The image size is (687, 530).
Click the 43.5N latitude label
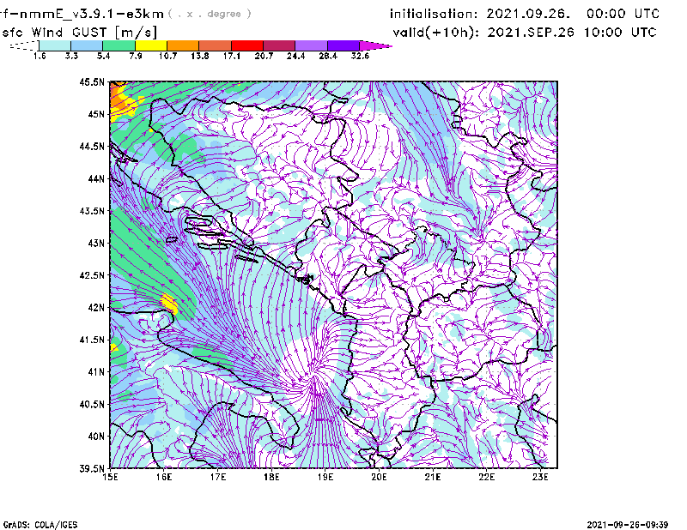tap(92, 211)
